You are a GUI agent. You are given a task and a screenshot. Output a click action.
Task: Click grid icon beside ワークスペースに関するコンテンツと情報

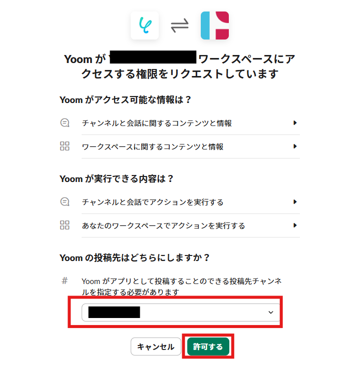pyautogui.click(x=65, y=146)
